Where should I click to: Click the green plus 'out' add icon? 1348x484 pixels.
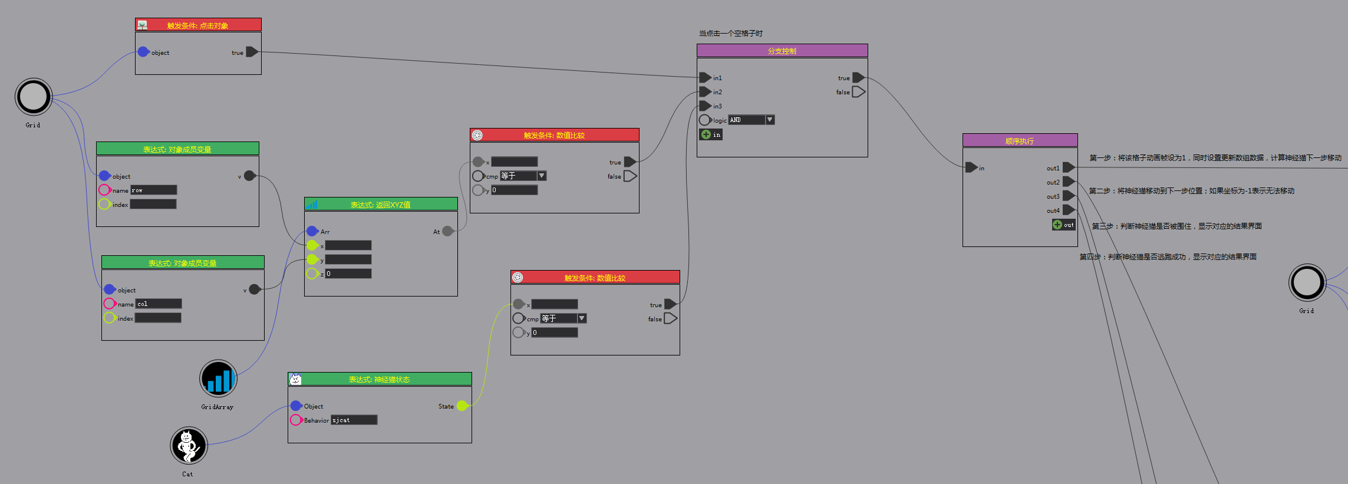[1057, 225]
